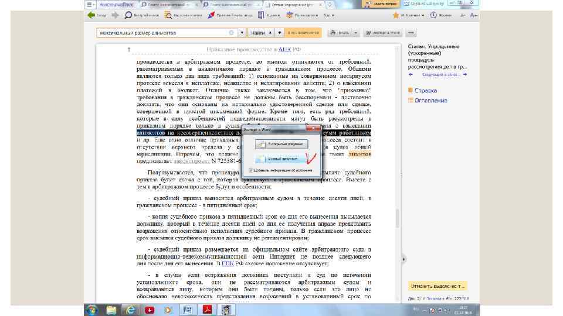Open Windows Start menu
Image resolution: width=563 pixels, height=316 pixels.
pos(92,310)
